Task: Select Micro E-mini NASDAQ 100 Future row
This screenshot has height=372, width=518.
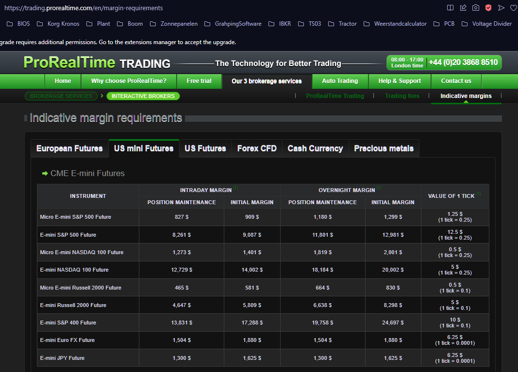Action: click(263, 252)
